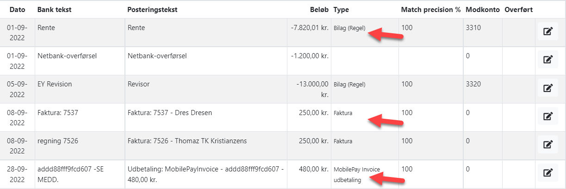The width and height of the screenshot is (566, 189).
Task: Click edit icon for Rente row
Action: 547,32
